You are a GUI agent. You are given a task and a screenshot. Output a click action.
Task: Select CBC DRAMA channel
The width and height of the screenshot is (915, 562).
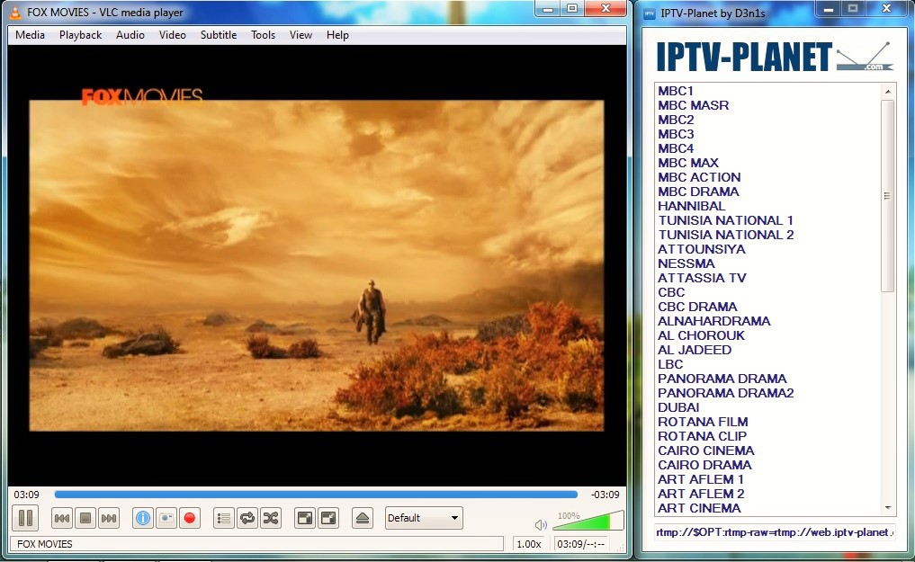(x=697, y=307)
